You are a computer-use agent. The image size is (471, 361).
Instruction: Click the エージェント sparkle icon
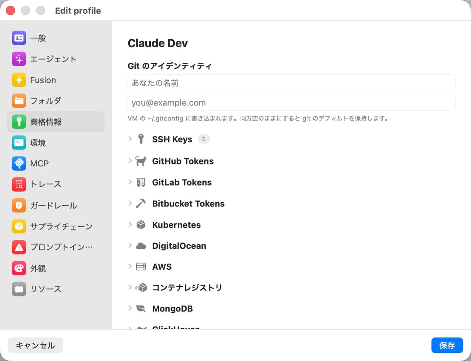(x=19, y=59)
